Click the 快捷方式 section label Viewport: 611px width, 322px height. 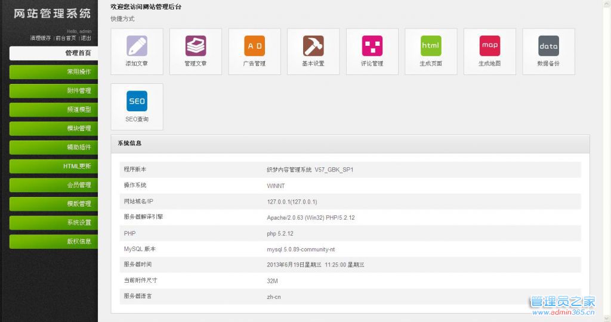[123, 18]
